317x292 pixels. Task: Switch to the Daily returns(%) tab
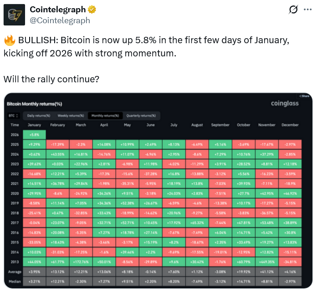click(38, 116)
